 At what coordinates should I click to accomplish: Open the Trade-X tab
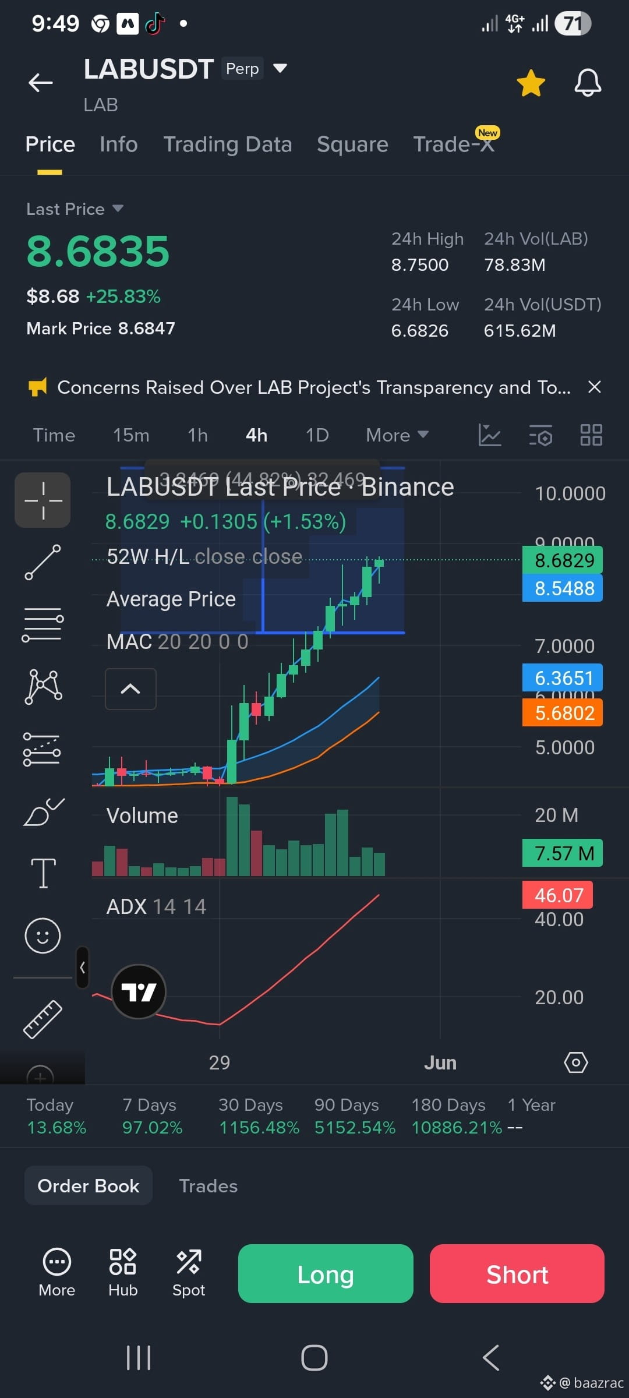point(454,144)
